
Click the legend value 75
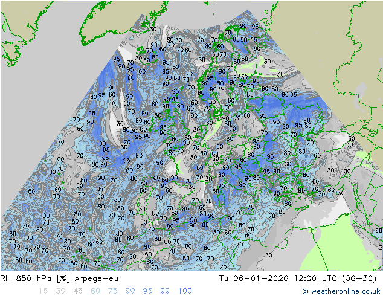tap(112, 291)
